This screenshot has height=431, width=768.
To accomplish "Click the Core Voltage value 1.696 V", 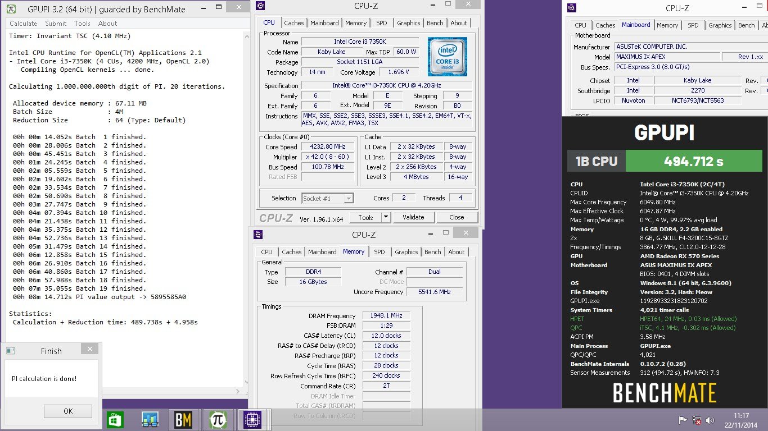I will [x=399, y=72].
